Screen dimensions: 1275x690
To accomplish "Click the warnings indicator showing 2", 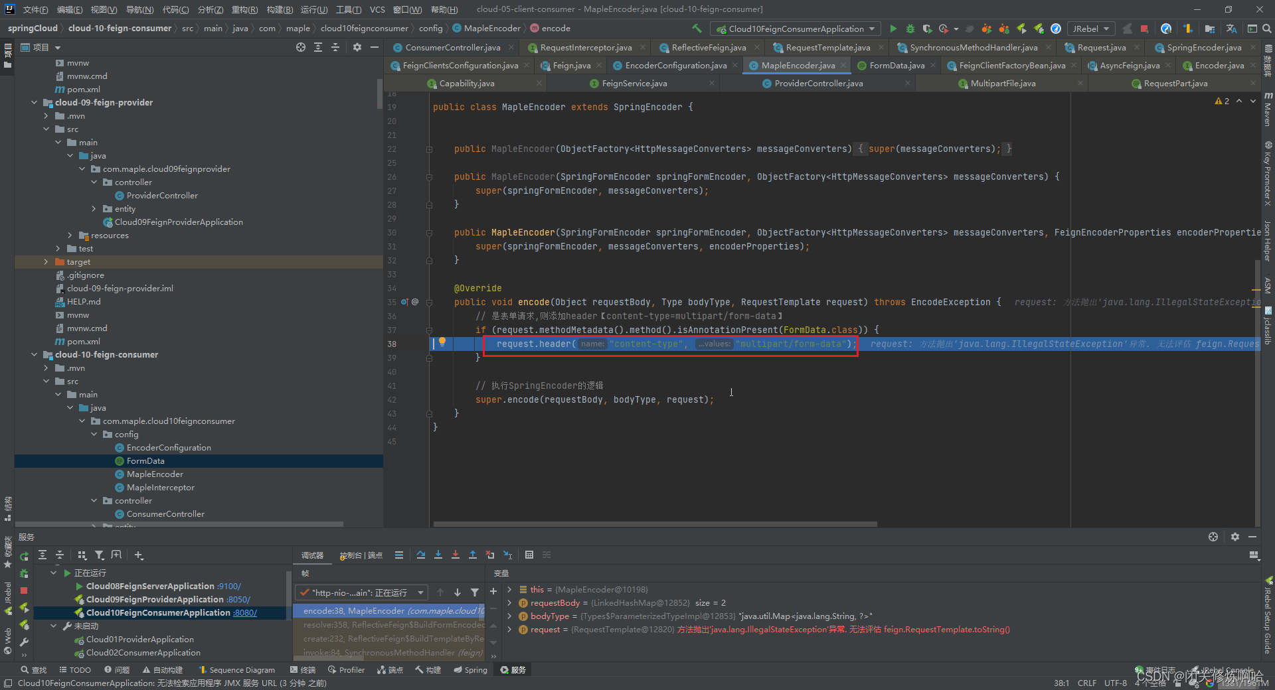I will pos(1222,101).
